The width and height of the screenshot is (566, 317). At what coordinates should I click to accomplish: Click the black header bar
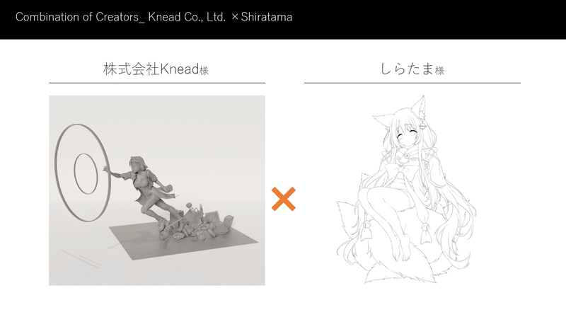[283, 20]
